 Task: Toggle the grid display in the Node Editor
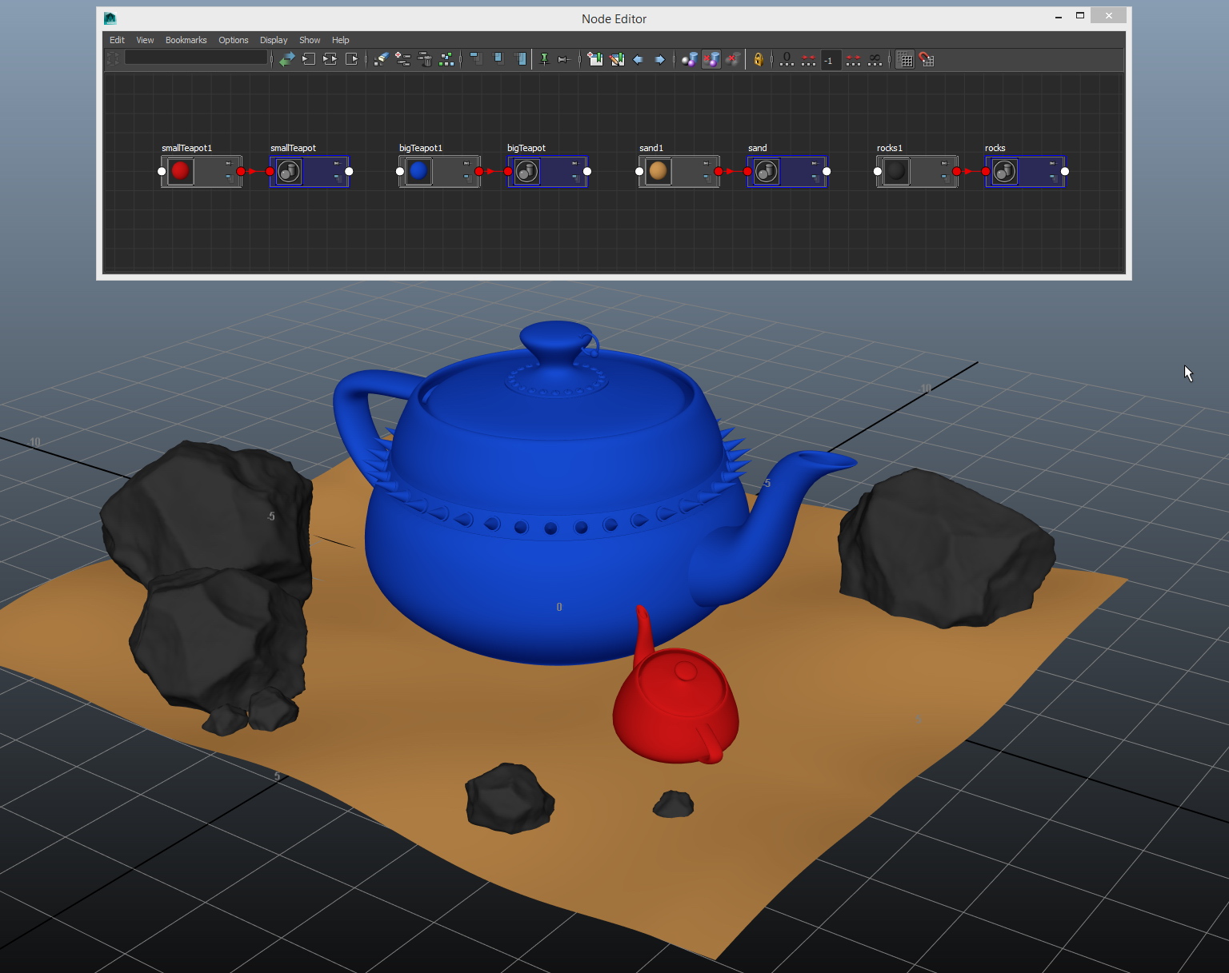click(x=904, y=58)
